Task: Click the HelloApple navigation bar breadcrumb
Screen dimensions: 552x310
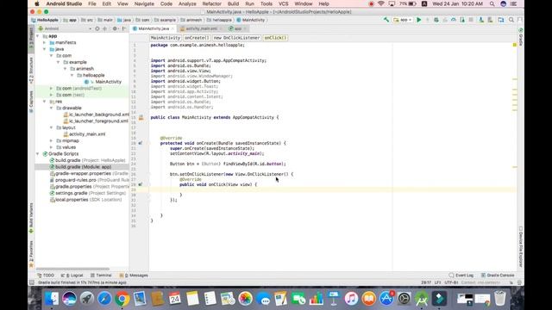Action: click(45, 20)
